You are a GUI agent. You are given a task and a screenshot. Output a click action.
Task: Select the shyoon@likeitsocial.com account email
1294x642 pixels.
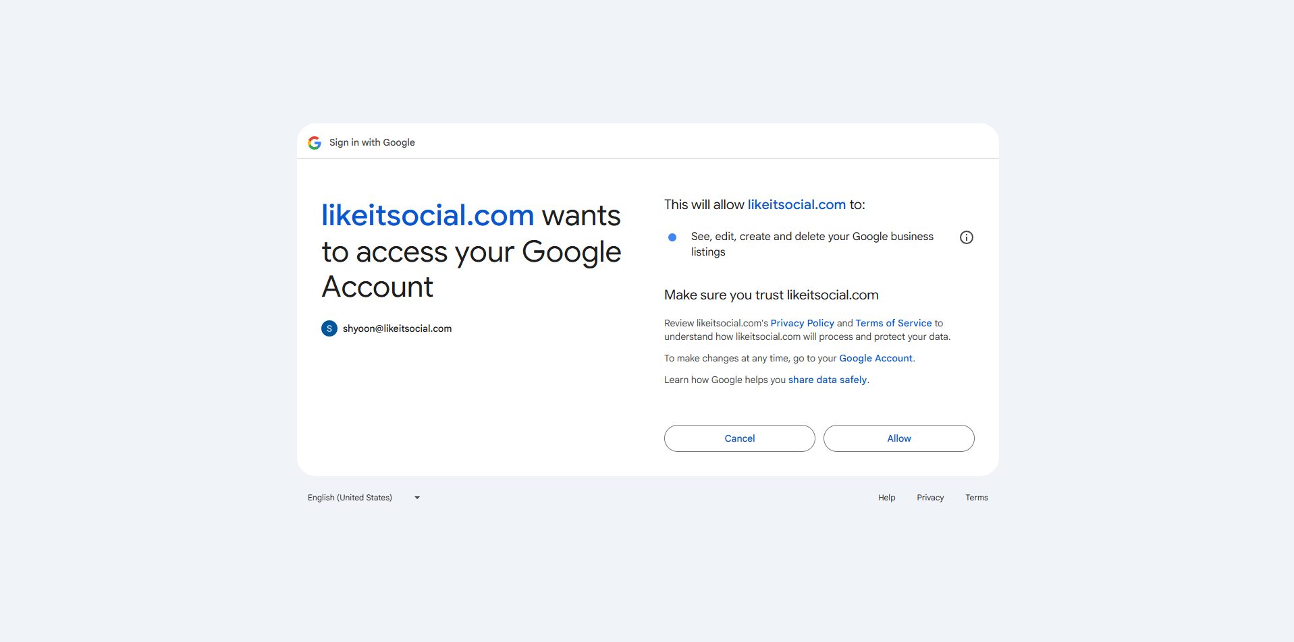pos(398,328)
